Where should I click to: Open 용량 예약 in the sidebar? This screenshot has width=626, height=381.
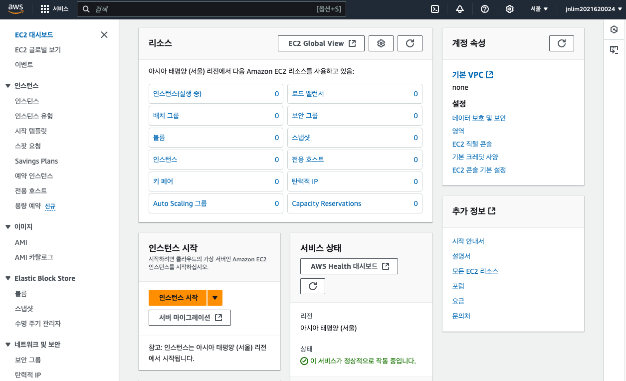[28, 206]
